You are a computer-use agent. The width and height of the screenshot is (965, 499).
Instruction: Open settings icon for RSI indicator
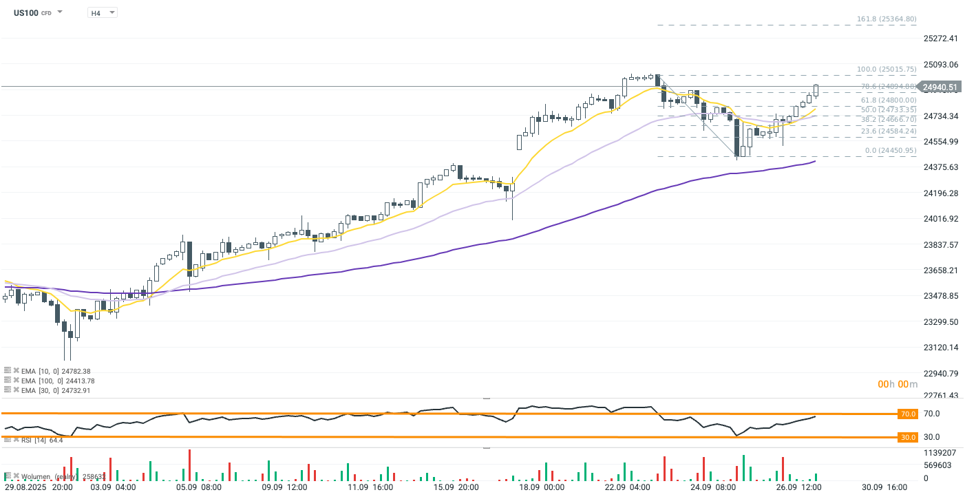coord(8,440)
